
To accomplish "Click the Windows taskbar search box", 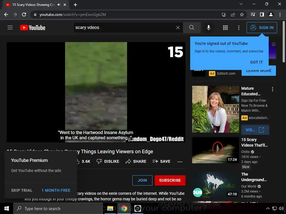I will 58,208.
